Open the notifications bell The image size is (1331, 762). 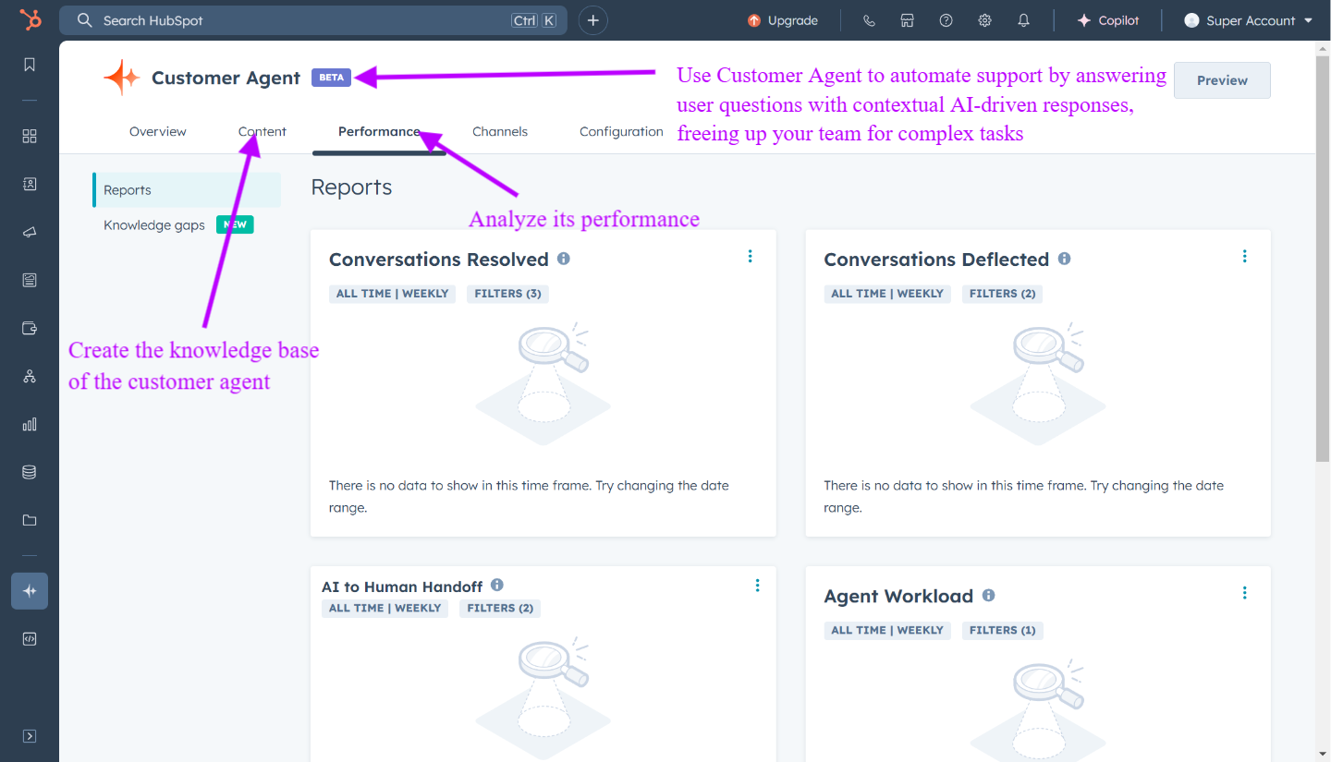(x=1023, y=19)
